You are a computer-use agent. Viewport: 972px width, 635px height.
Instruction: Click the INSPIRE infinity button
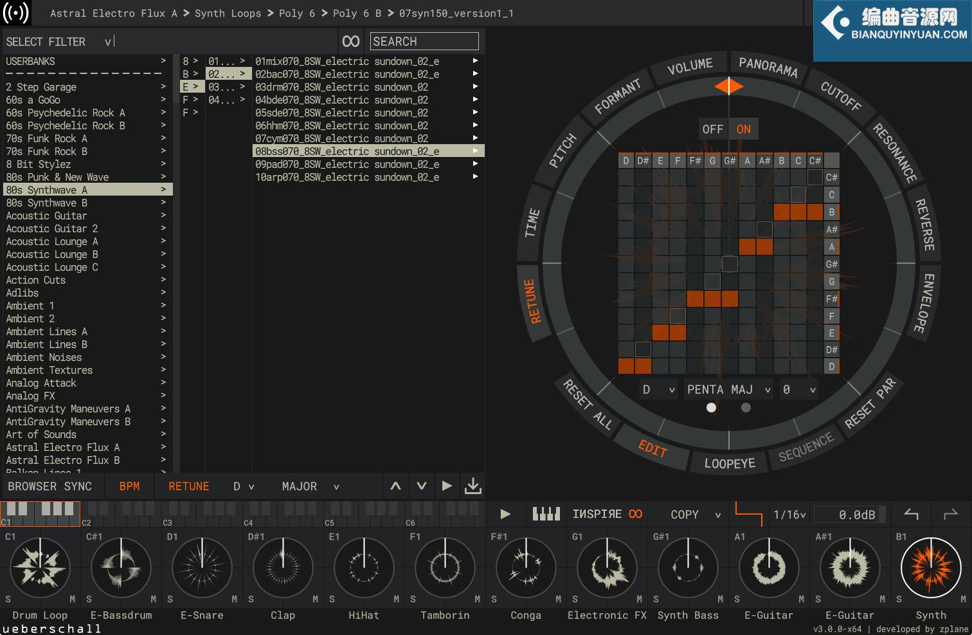click(x=607, y=514)
